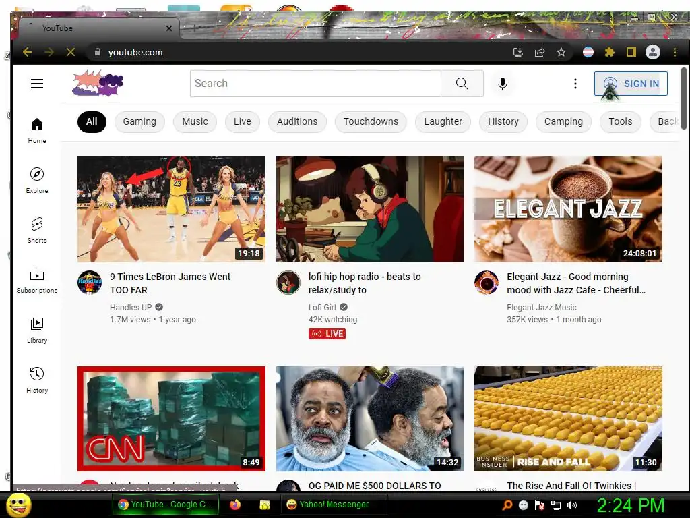Click the install app icon in address bar

pos(518,53)
